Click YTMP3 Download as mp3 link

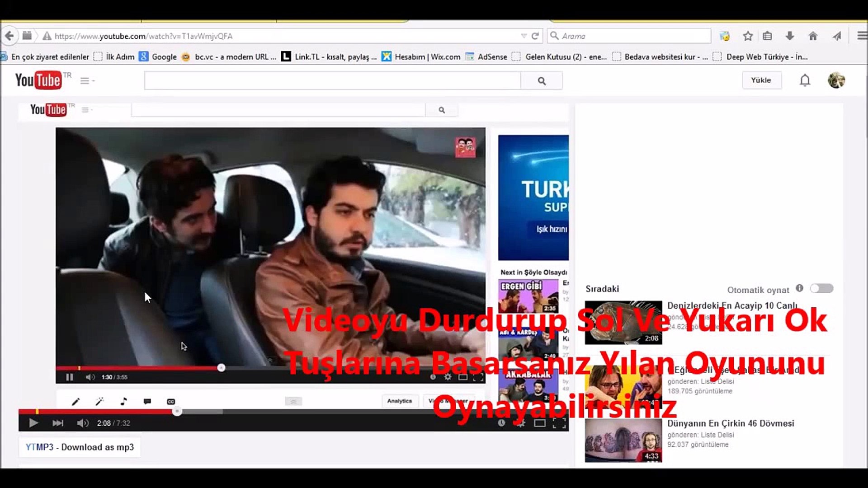(80, 447)
